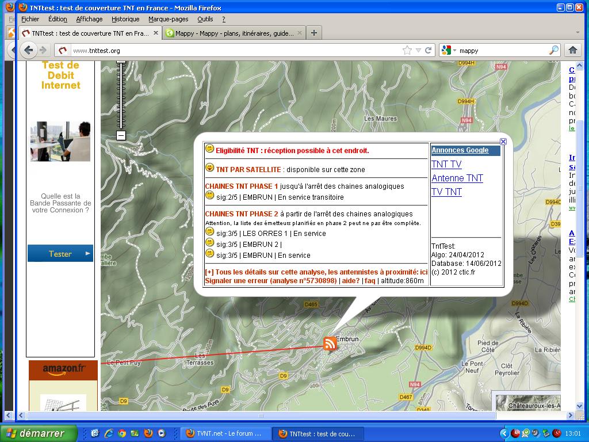Viewport: 589px width, 442px height.
Task: Open the Affichage menu
Action: tap(89, 19)
